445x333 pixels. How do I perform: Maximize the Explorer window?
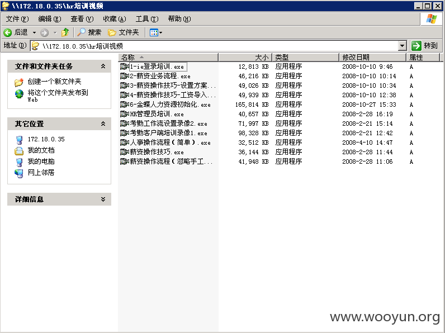coord(427,6)
